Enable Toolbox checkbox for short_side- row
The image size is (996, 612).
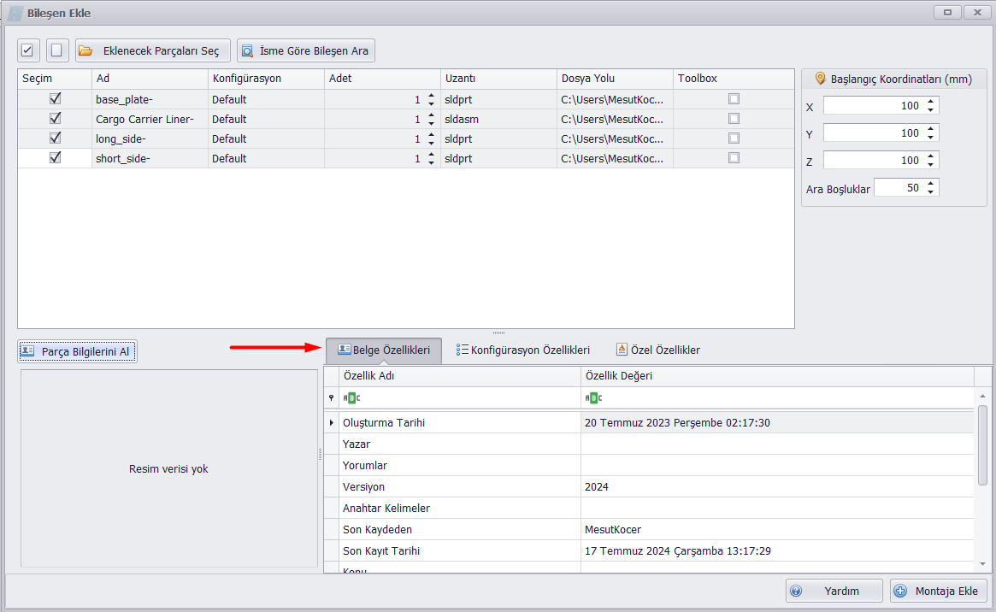734,158
